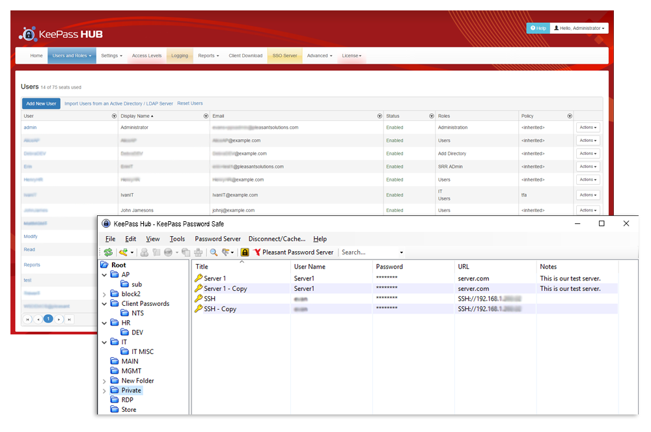The width and height of the screenshot is (651, 432).
Task: Click the lock workspace padlock icon
Action: coord(245,252)
